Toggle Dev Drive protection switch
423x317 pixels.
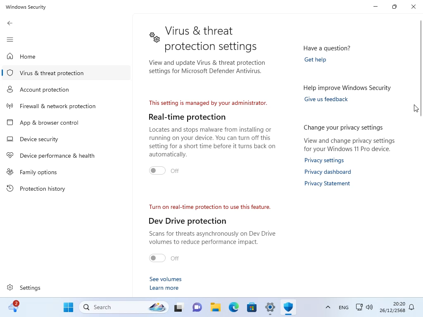click(157, 258)
